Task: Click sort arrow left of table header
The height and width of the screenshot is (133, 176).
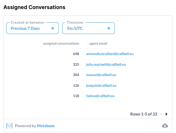Action: tap(10, 42)
